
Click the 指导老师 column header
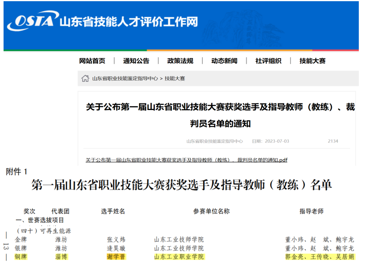coord(311,211)
